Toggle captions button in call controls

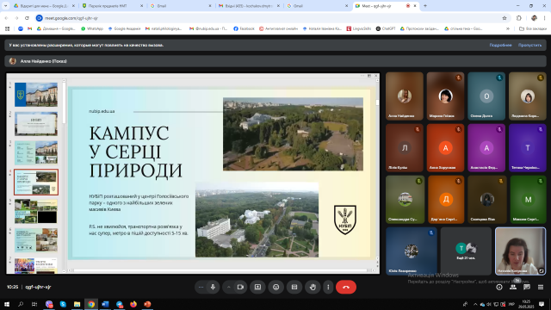294,287
